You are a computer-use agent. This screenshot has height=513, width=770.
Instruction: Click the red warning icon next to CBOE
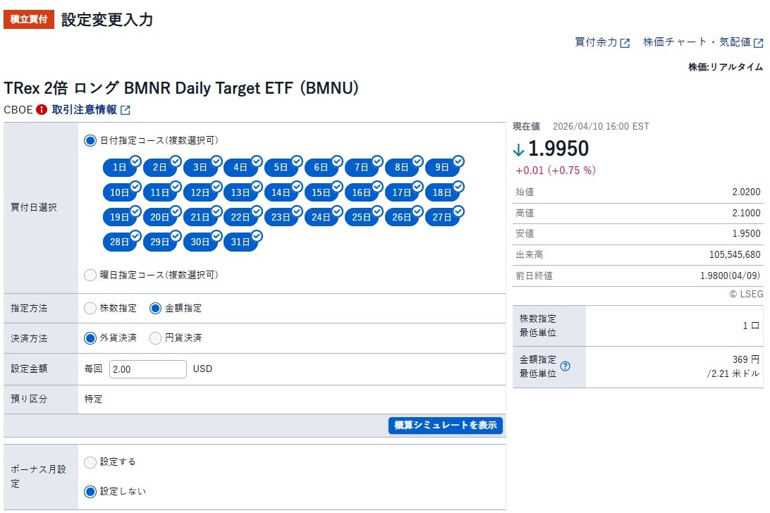coord(42,110)
